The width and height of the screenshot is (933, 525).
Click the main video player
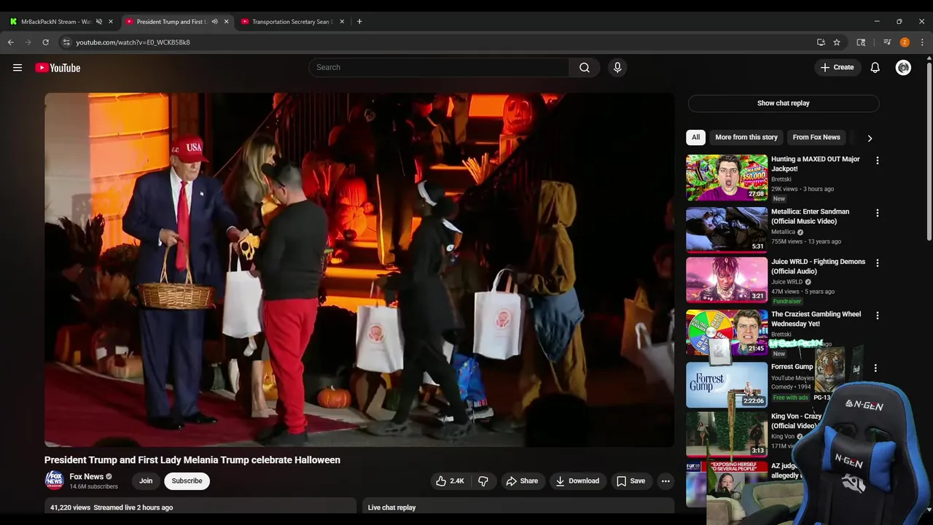[x=359, y=270]
